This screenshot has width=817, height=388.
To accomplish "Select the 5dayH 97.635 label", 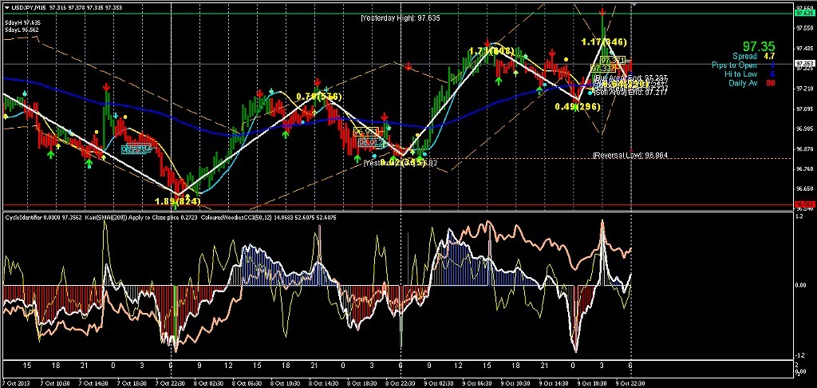I will 22,22.
